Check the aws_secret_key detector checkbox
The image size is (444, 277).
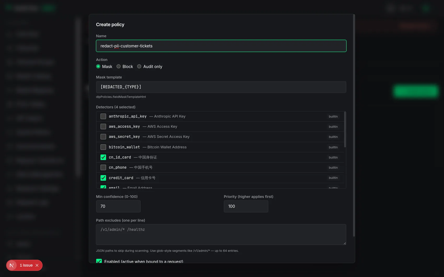(x=103, y=137)
